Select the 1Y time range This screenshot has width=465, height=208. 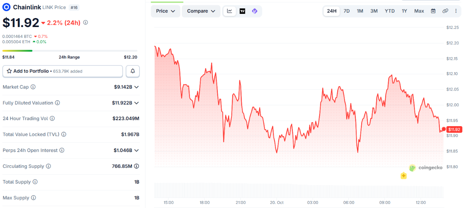point(404,11)
